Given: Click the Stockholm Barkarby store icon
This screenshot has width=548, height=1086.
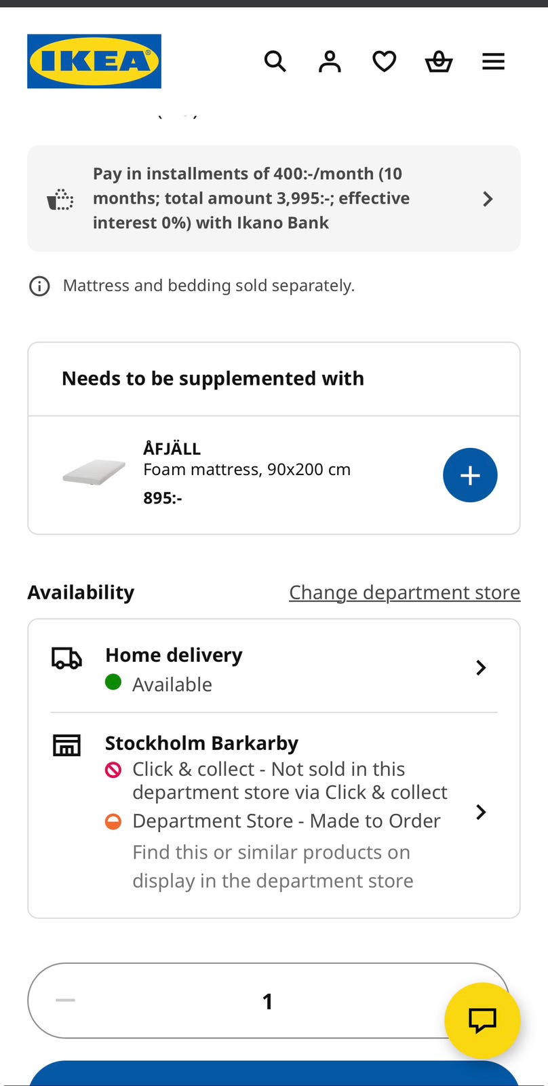Looking at the screenshot, I should tap(66, 745).
